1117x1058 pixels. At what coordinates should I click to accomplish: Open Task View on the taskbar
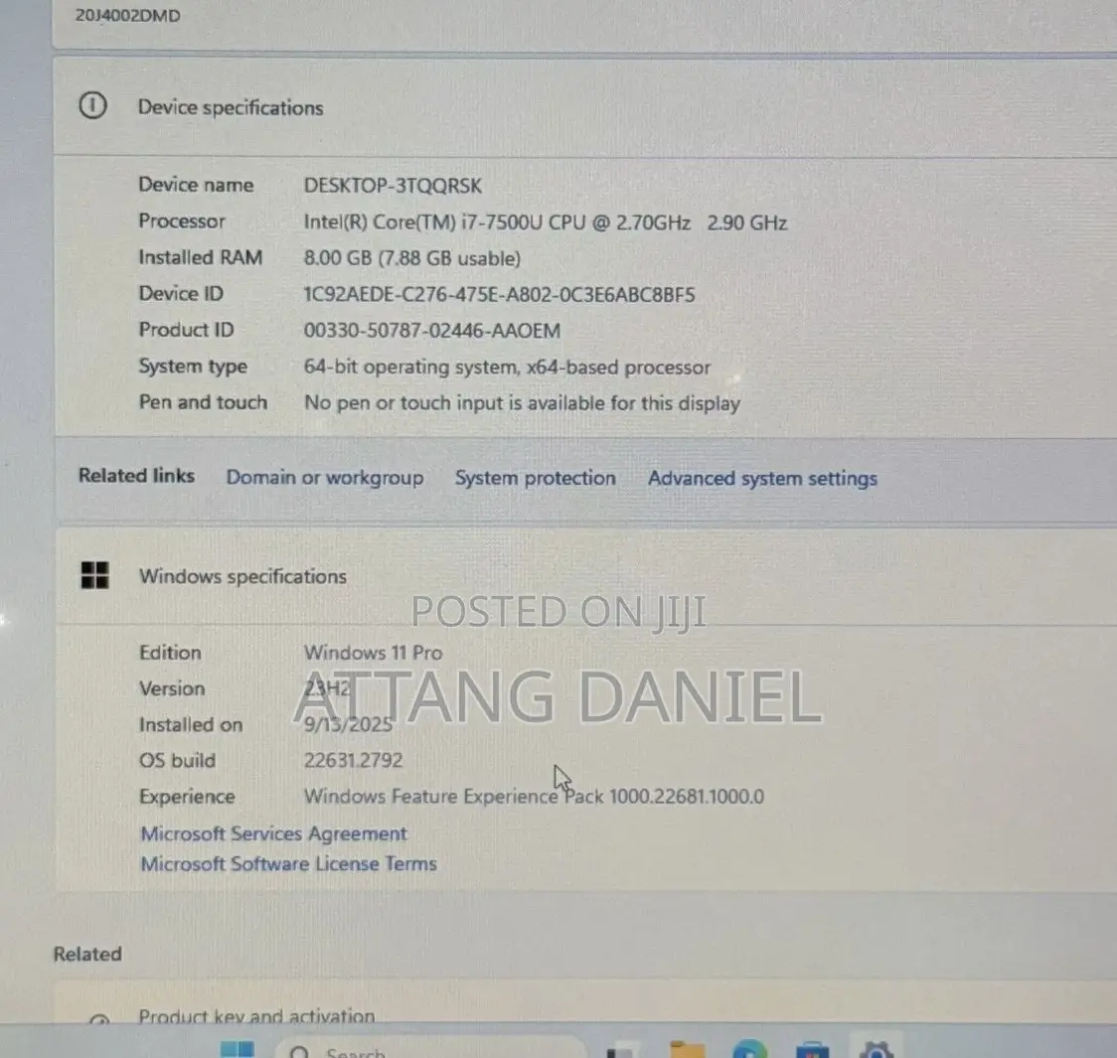pos(619,1051)
